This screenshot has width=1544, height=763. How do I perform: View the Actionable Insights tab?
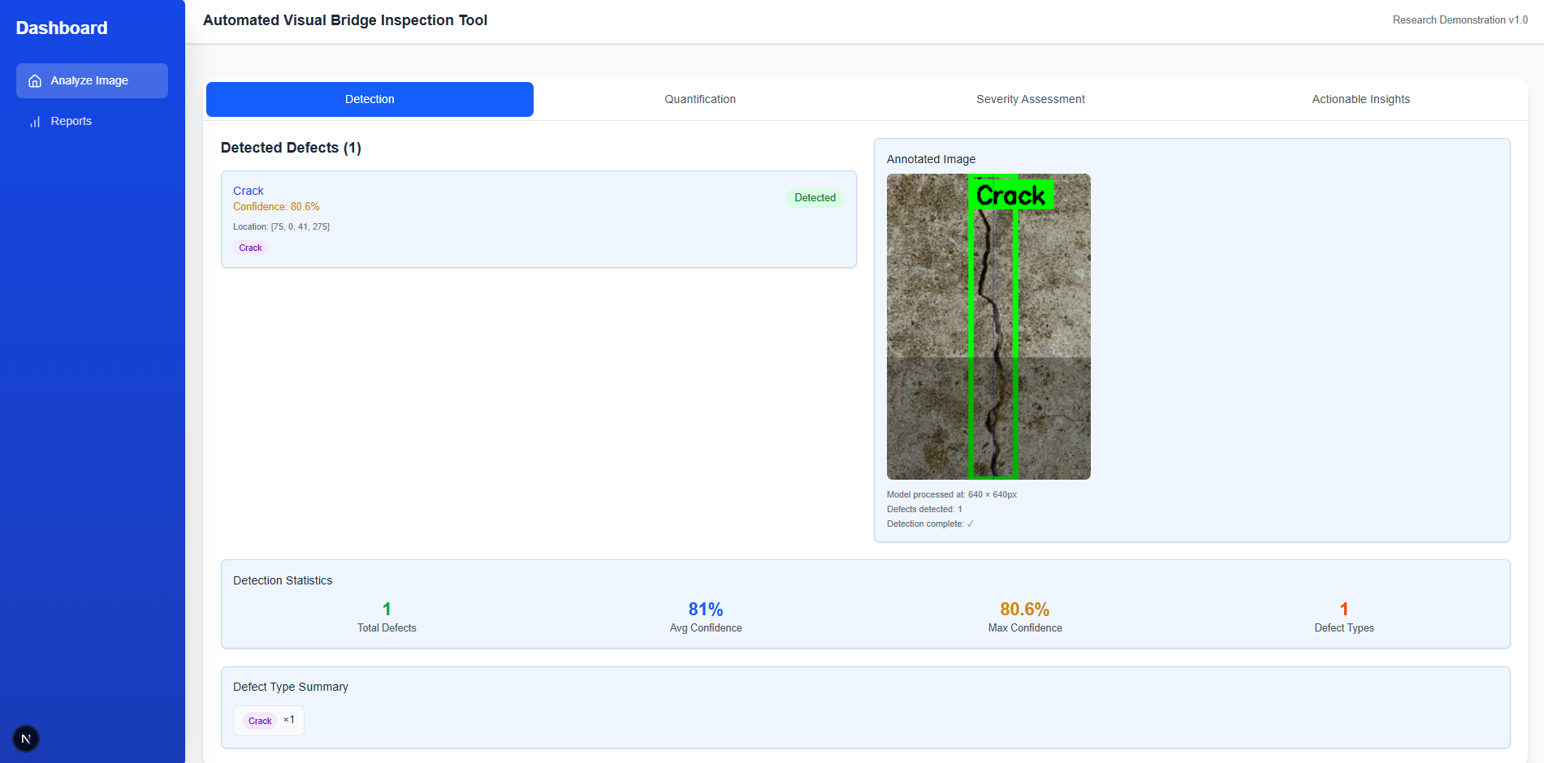click(1360, 99)
